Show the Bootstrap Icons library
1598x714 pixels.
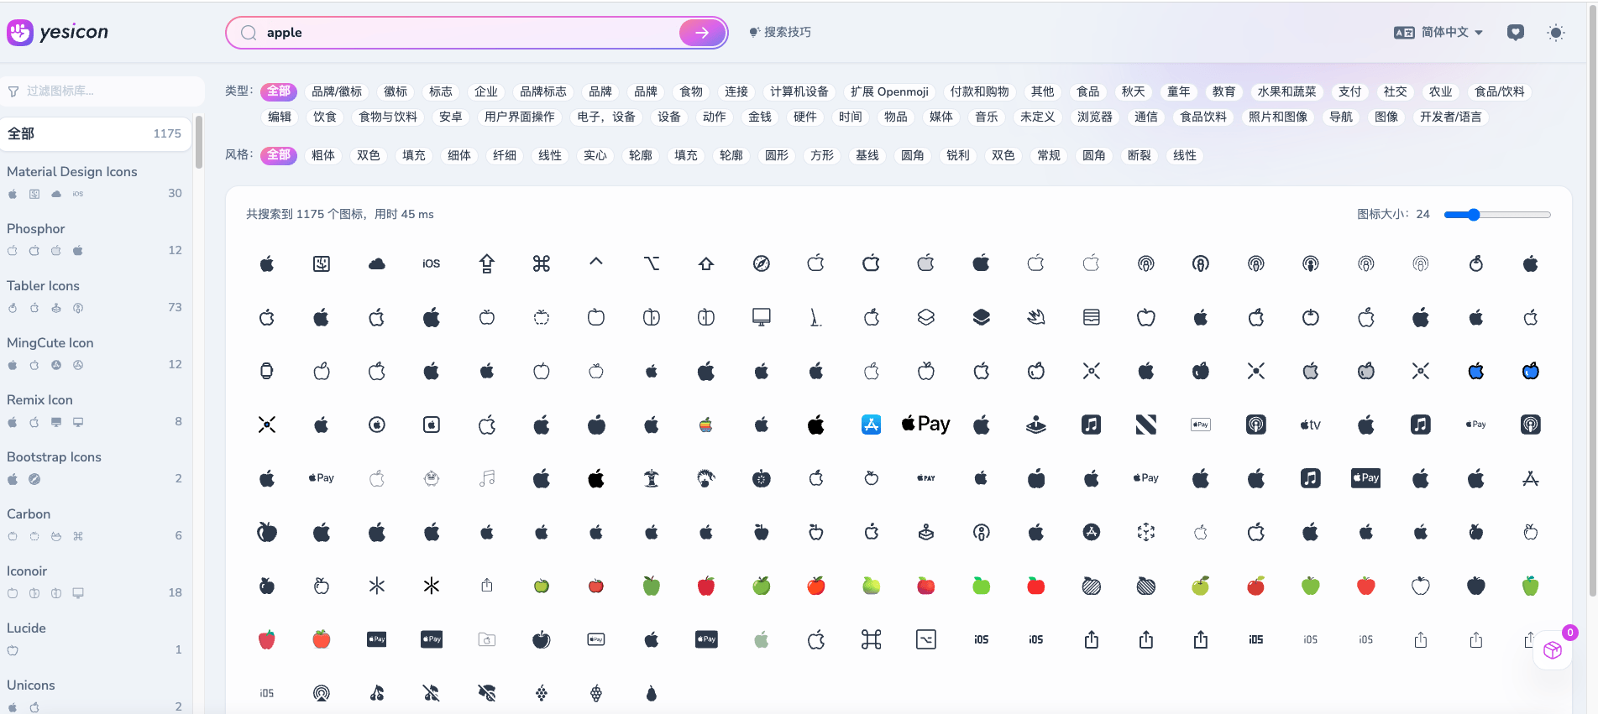click(x=94, y=466)
